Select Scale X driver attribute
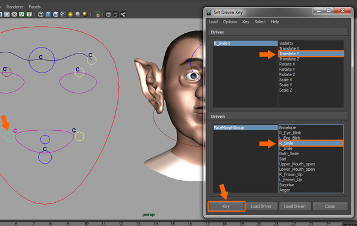This screenshot has height=226, width=357. 286,80
